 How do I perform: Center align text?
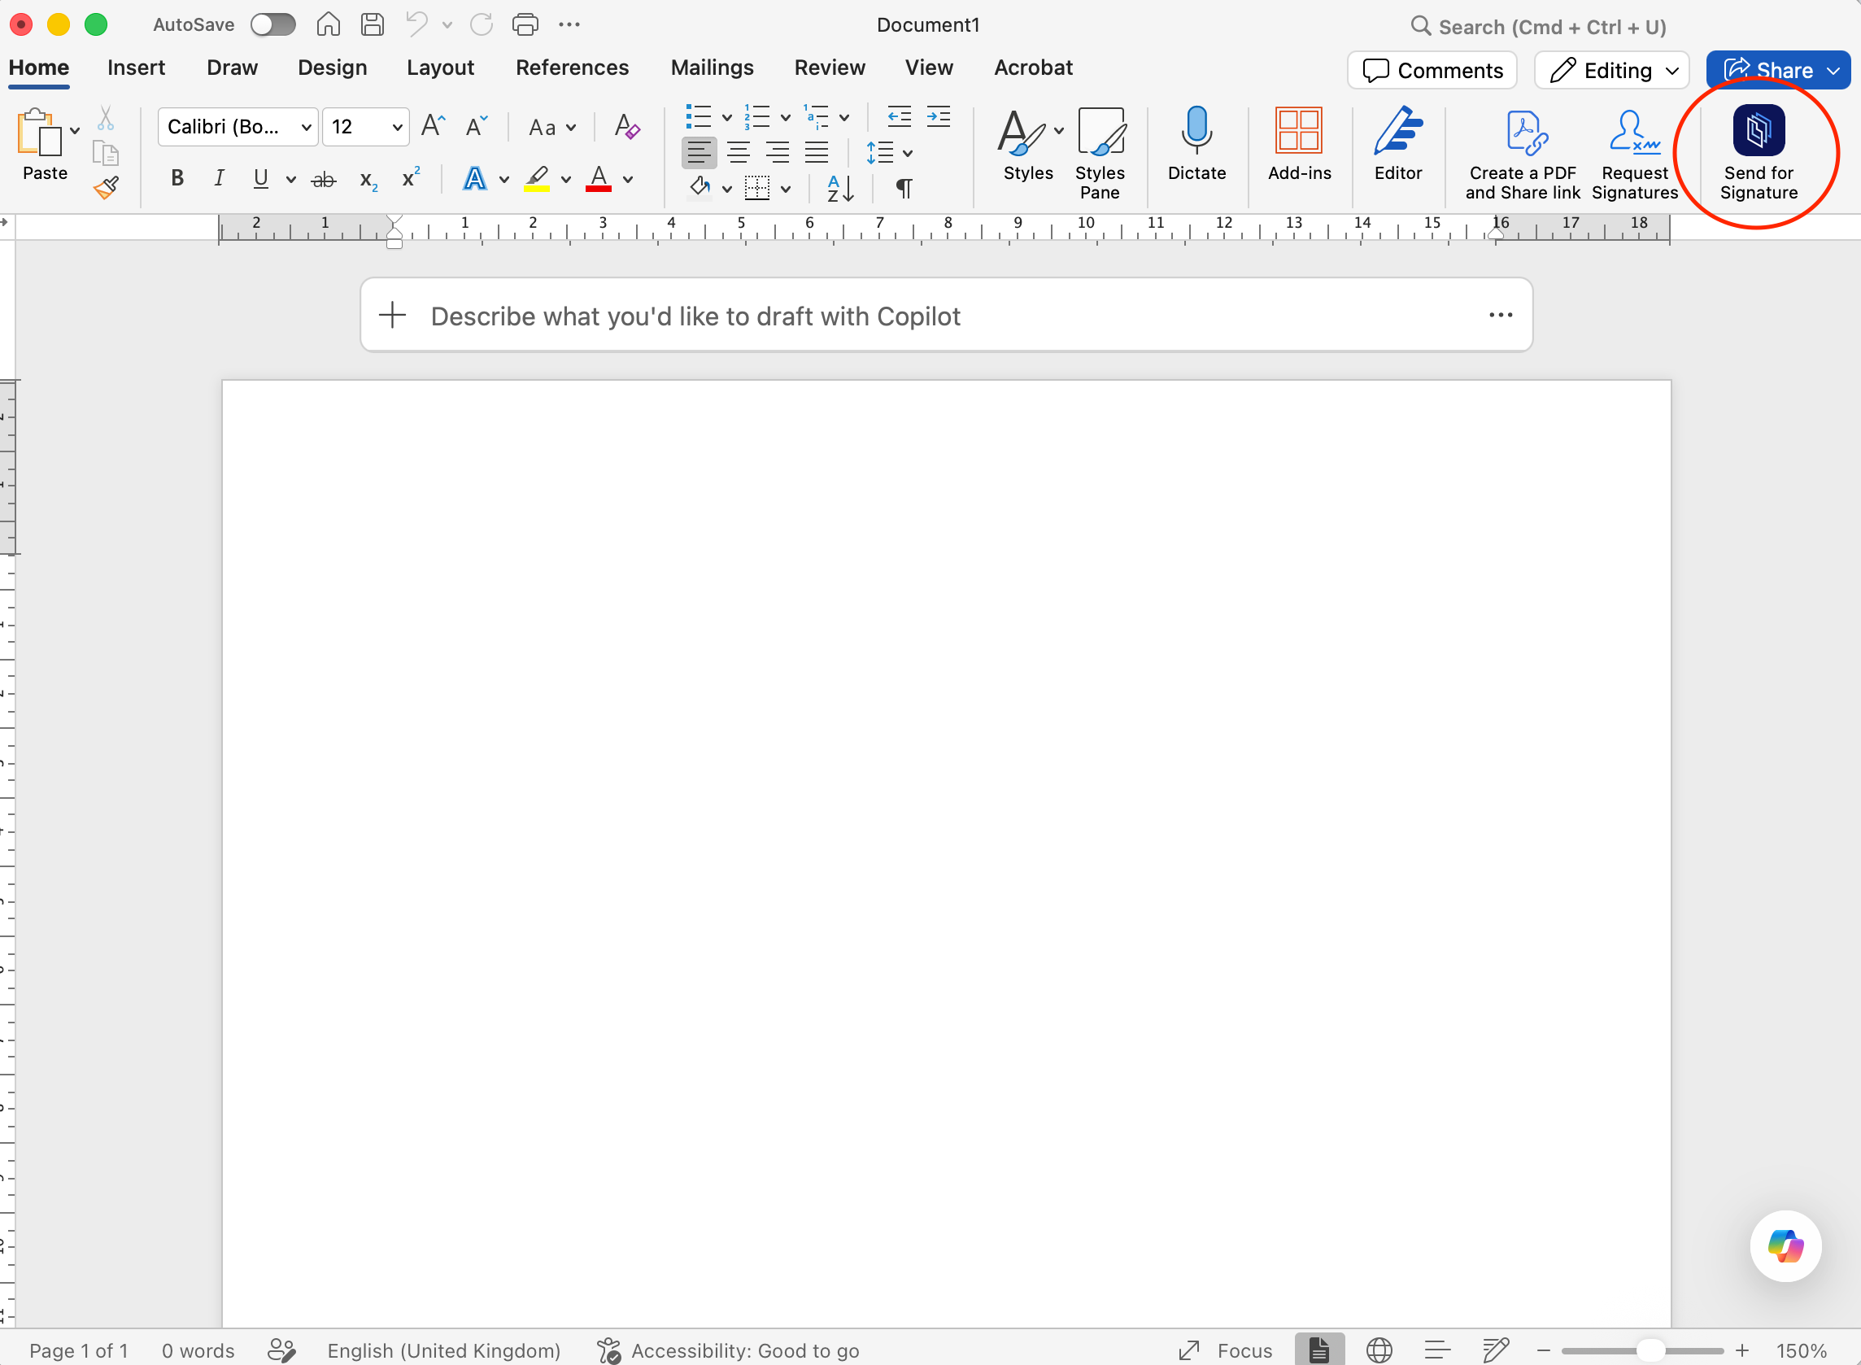[x=739, y=152]
